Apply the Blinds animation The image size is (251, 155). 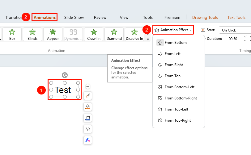32,34
